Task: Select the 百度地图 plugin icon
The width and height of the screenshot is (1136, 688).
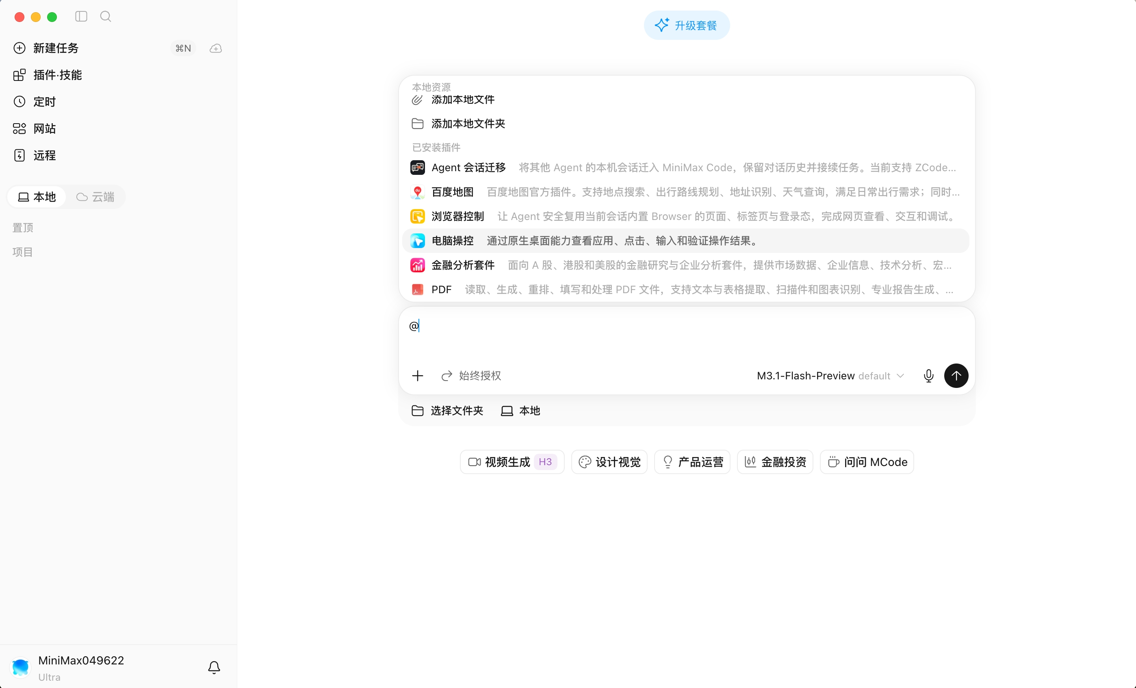Action: coord(417,192)
